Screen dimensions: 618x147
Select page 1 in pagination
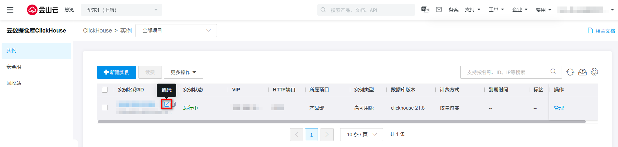tap(311, 135)
